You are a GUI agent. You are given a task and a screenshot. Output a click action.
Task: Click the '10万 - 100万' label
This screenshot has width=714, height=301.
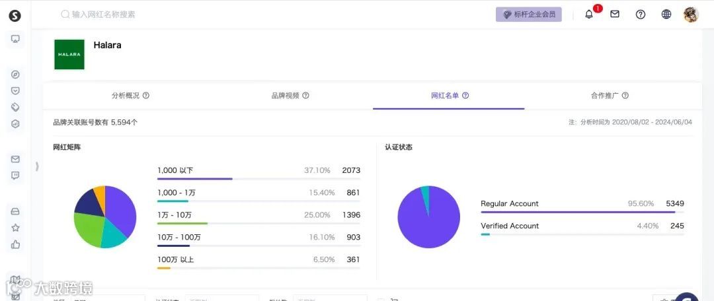click(x=179, y=238)
